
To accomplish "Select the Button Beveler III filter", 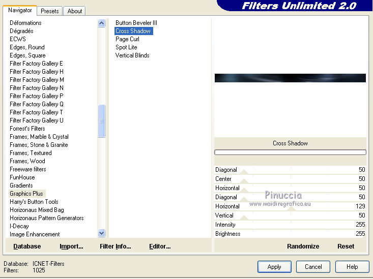I will [x=136, y=23].
